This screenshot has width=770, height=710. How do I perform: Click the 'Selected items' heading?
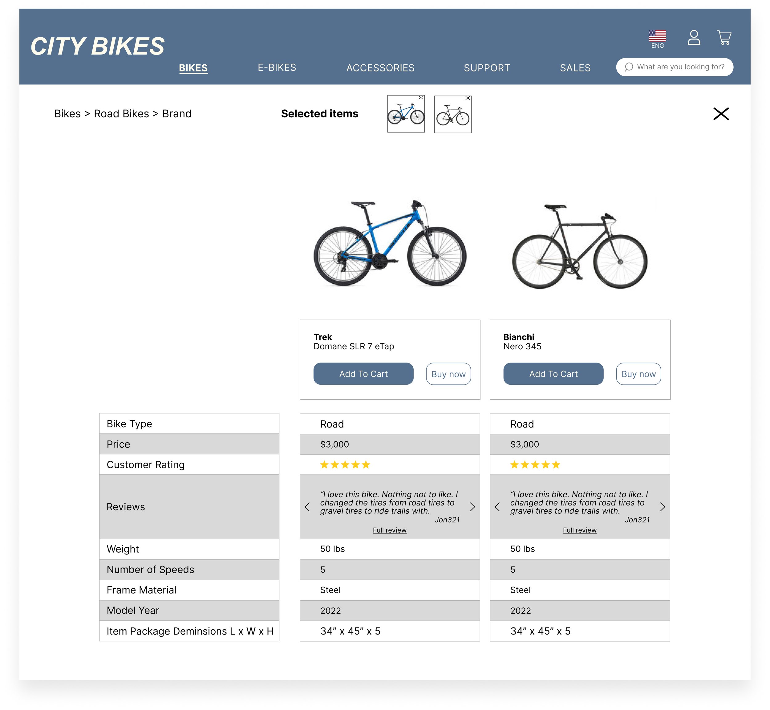click(320, 114)
